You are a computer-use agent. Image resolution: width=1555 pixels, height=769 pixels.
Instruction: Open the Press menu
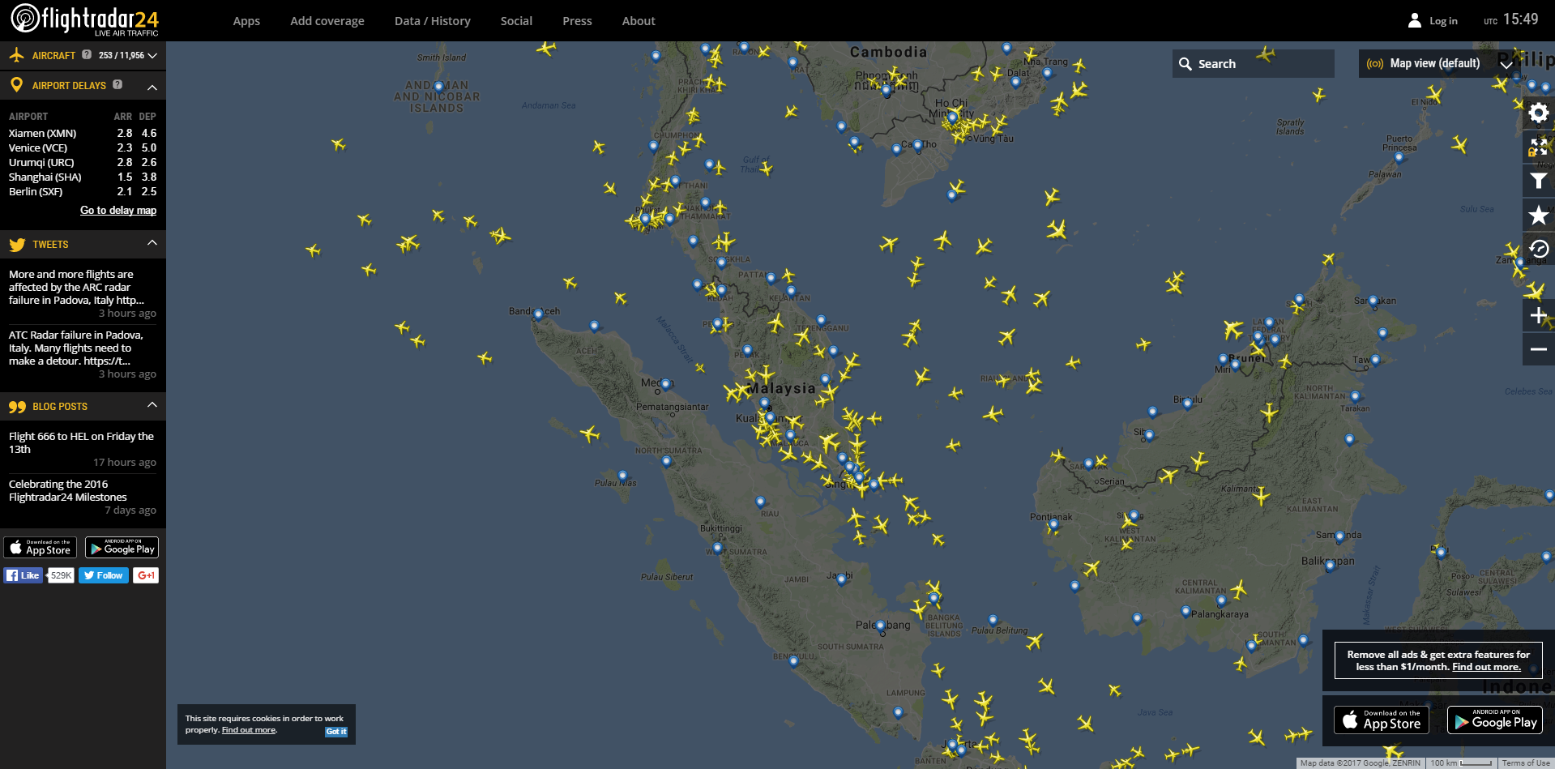tap(577, 21)
